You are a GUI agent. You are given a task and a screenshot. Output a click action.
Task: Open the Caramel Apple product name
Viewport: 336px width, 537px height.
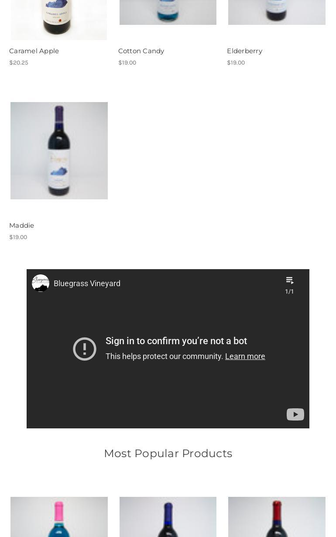point(34,51)
